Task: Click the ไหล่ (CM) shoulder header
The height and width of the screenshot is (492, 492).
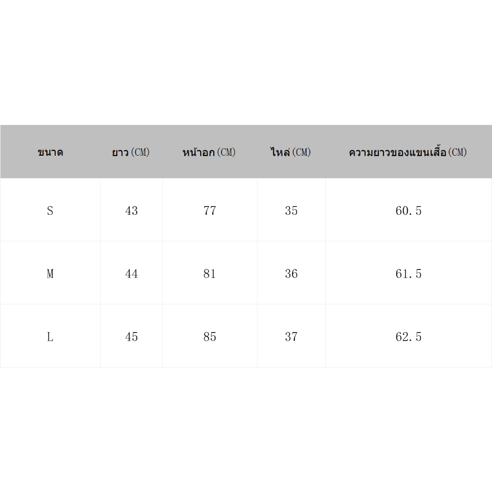Action: click(x=291, y=152)
